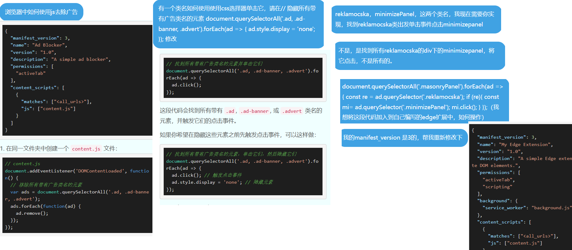Click the '<all_urls>' matches line in Edge Extension manifest
This screenshot has height=250, width=572.
point(523,236)
